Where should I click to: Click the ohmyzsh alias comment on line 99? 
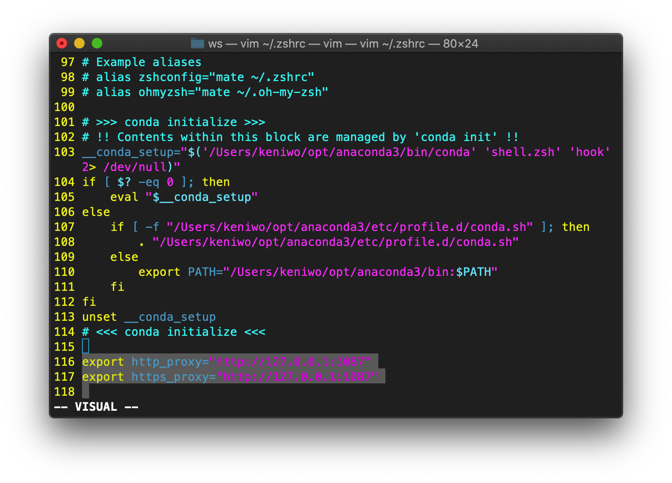click(x=205, y=92)
